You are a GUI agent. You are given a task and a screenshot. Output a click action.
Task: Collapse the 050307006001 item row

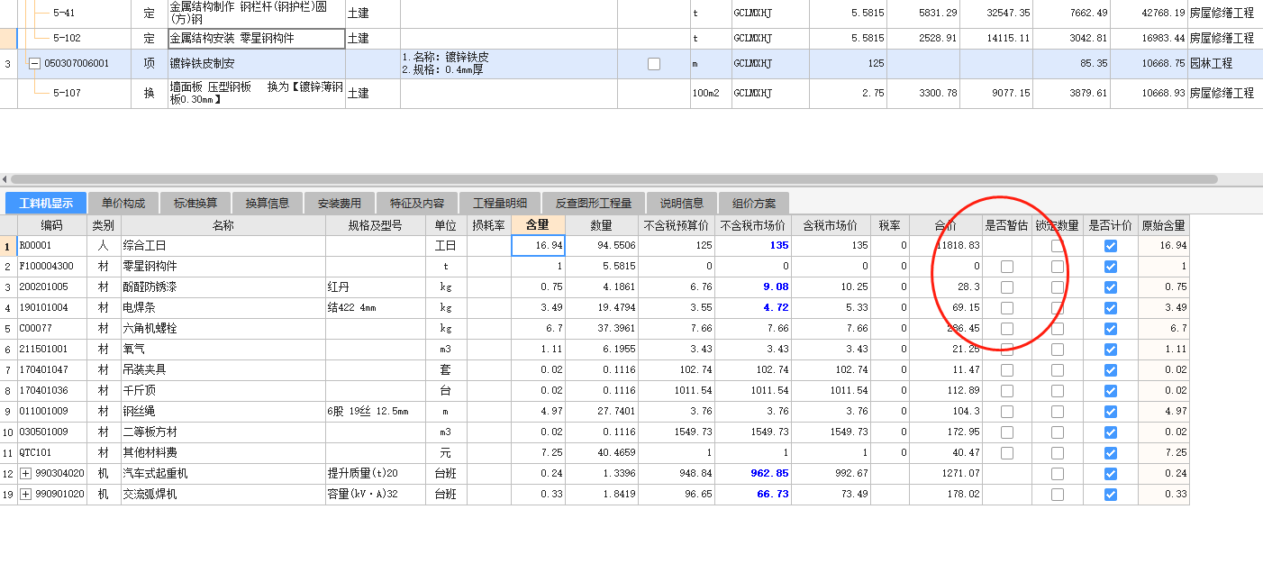(35, 64)
